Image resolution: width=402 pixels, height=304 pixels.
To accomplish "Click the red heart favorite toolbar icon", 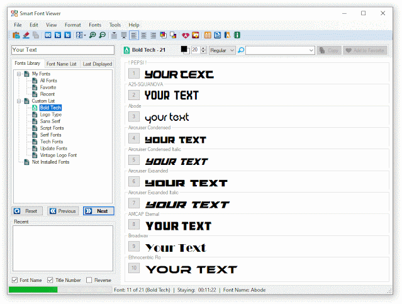I will pyautogui.click(x=186, y=35).
